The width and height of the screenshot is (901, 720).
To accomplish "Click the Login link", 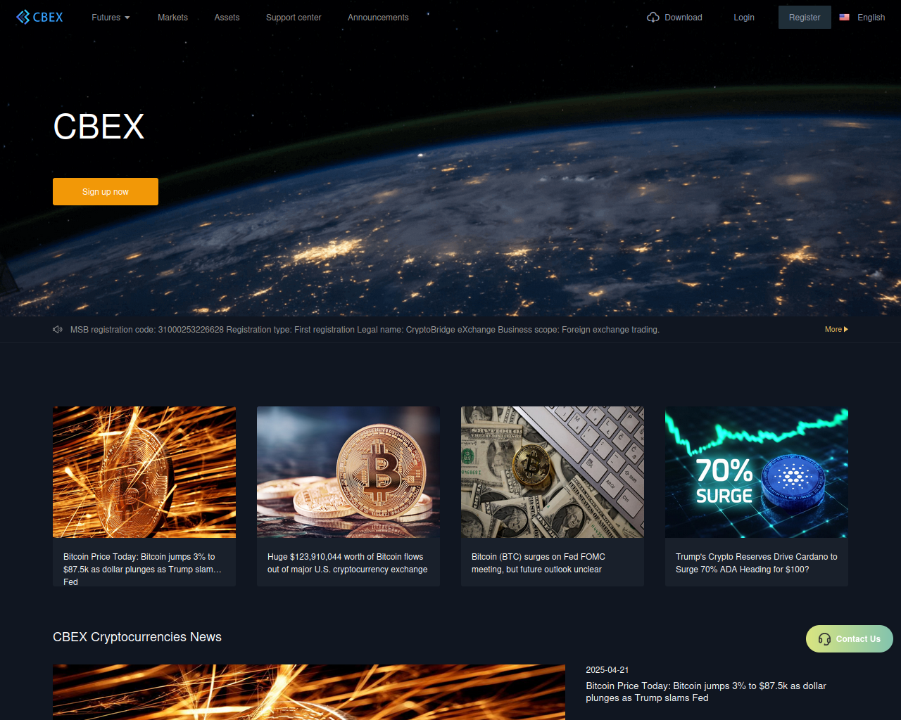I will click(744, 17).
